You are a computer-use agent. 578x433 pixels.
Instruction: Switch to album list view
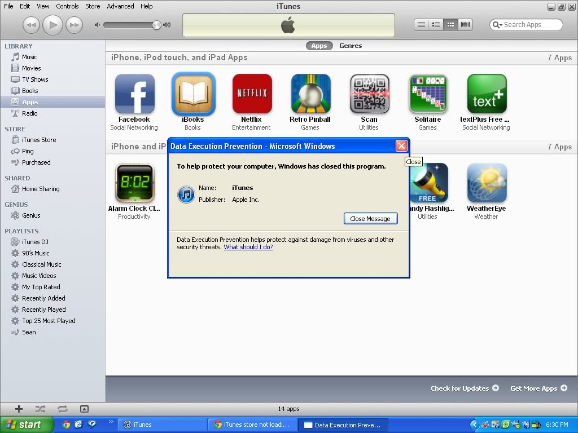[436, 25]
